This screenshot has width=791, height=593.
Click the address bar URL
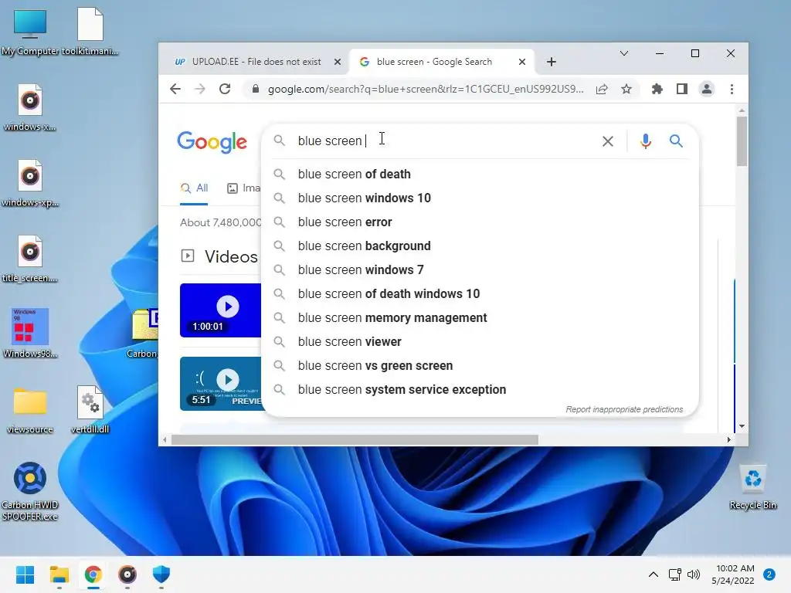coord(426,90)
